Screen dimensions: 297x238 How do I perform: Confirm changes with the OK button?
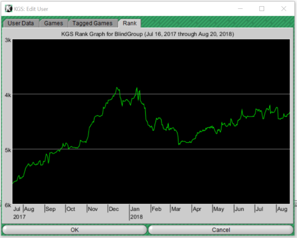(x=75, y=230)
